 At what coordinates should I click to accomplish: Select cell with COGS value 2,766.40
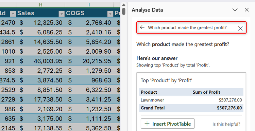point(89,22)
